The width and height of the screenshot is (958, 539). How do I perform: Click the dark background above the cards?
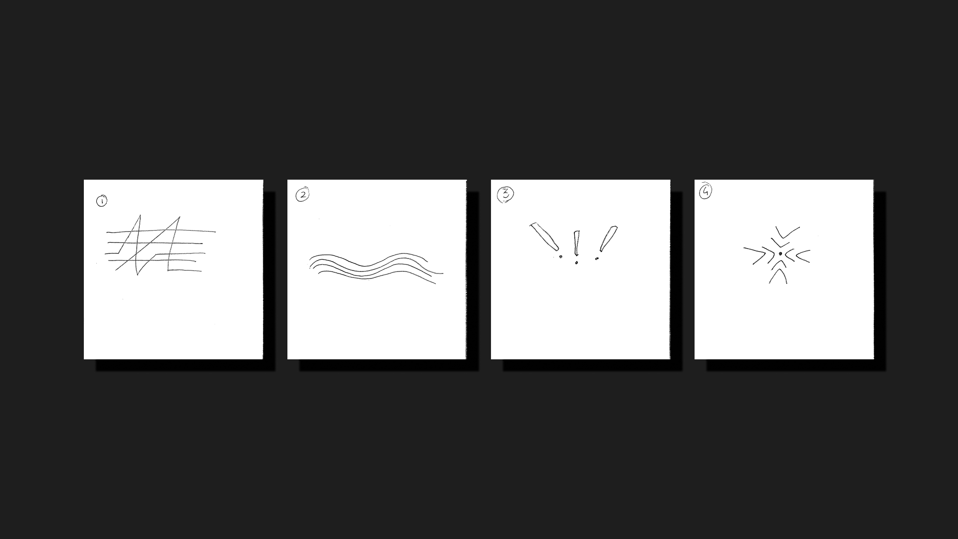pyautogui.click(x=479, y=90)
